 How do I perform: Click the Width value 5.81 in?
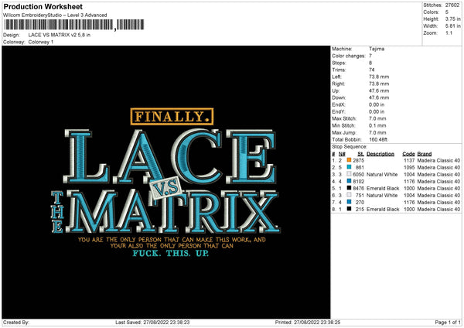click(x=452, y=26)
